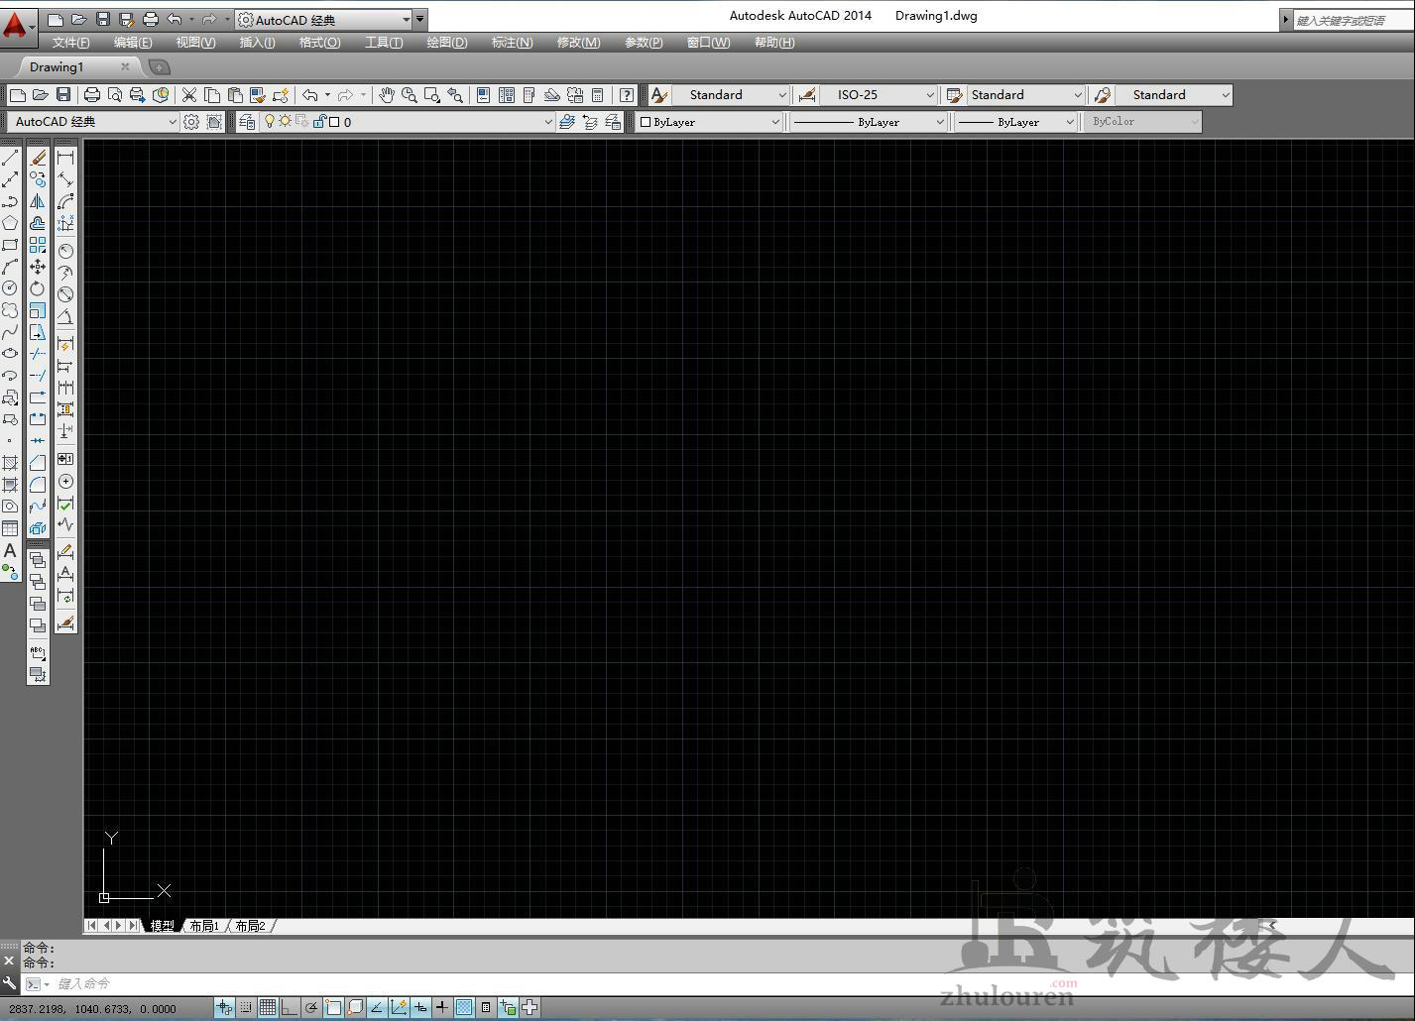Toggle Object Snap in status bar
Screen dimensions: 1415x1021
[333, 1008]
